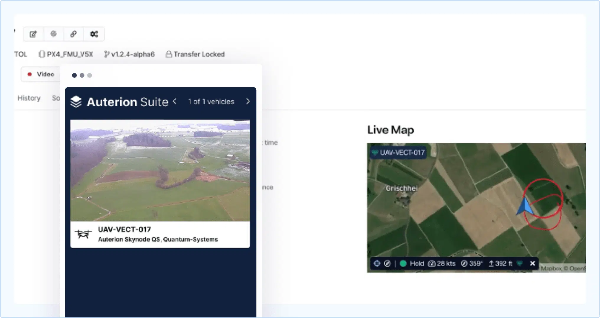Viewport: 600px width, 318px height.
Task: Click the compass icon left of the Hold status
Action: 387,263
